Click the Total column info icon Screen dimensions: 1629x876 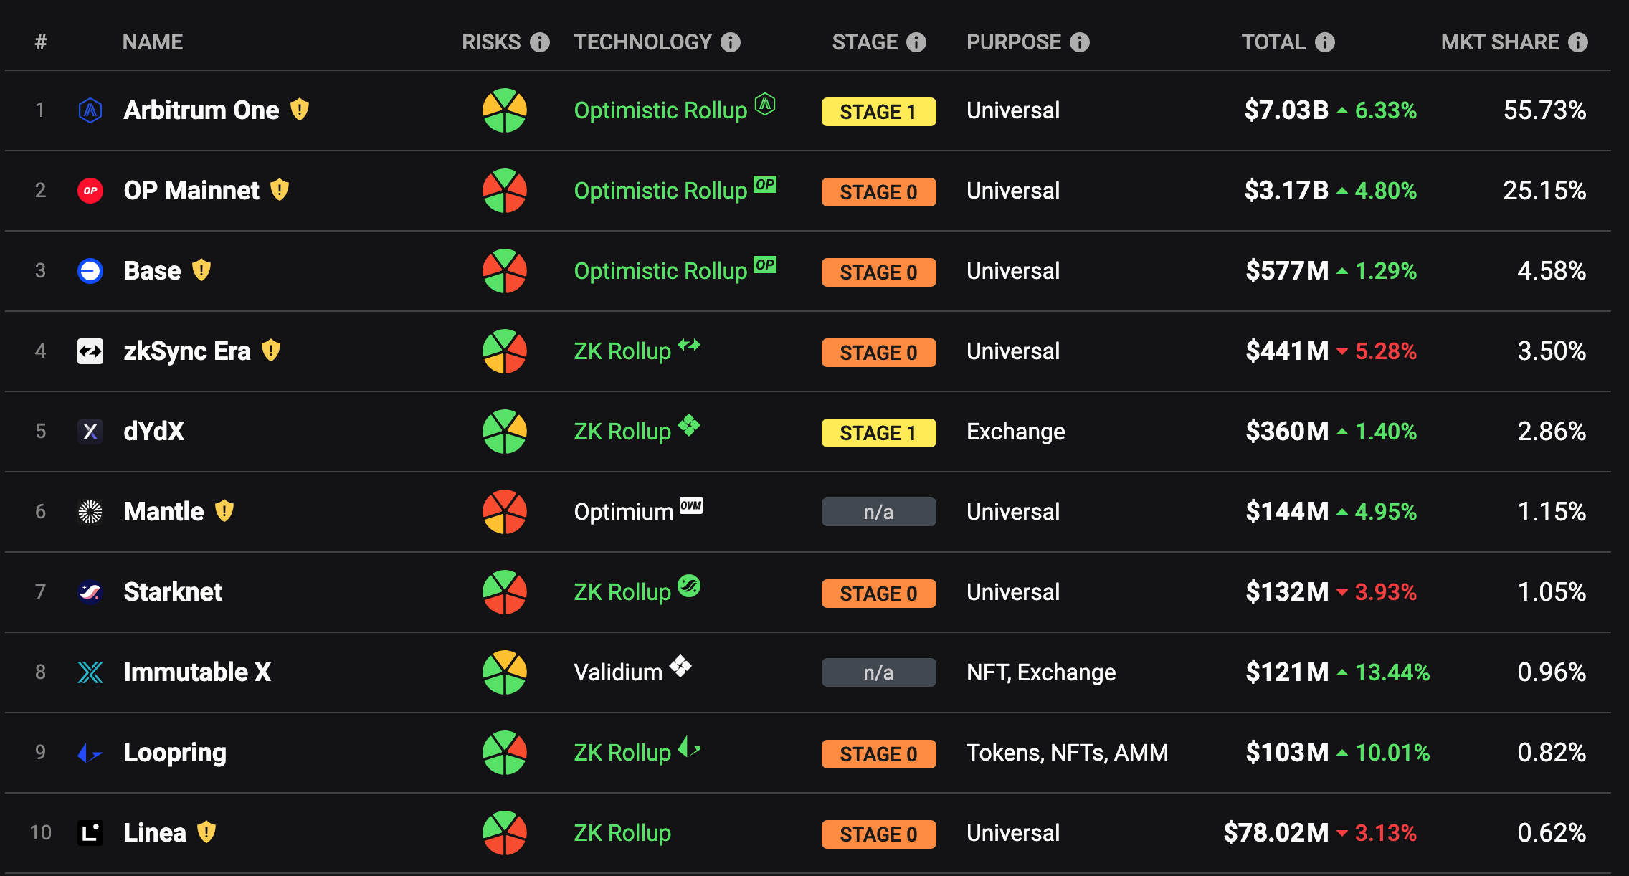click(x=1325, y=42)
